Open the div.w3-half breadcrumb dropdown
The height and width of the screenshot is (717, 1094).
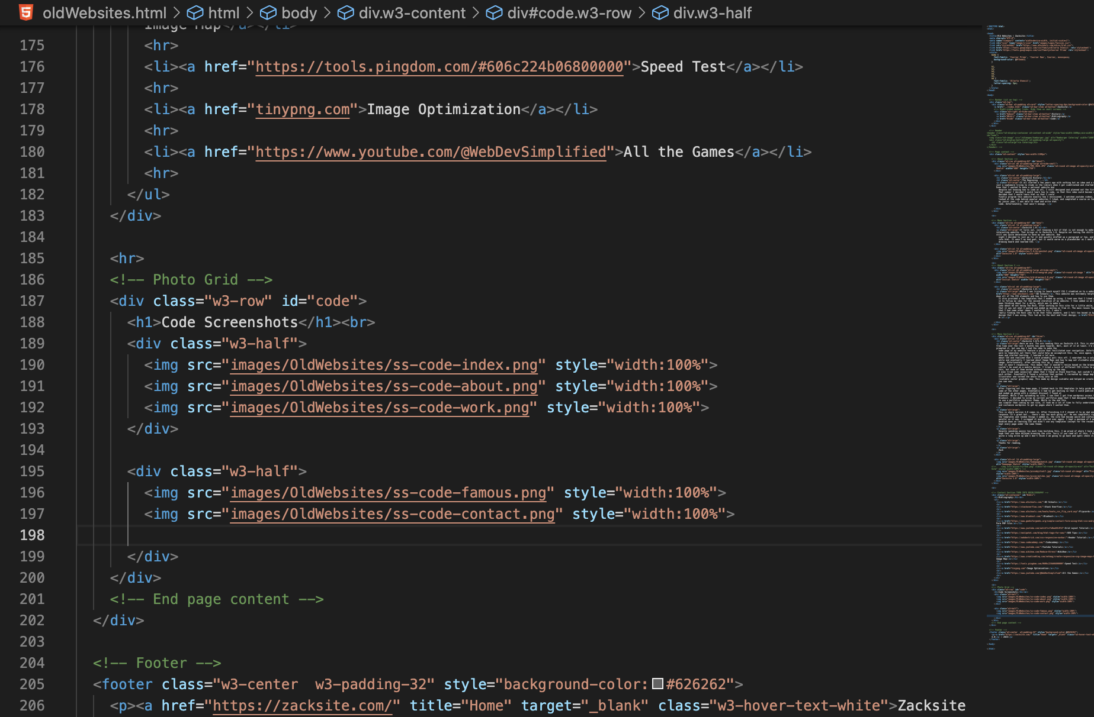(x=712, y=12)
